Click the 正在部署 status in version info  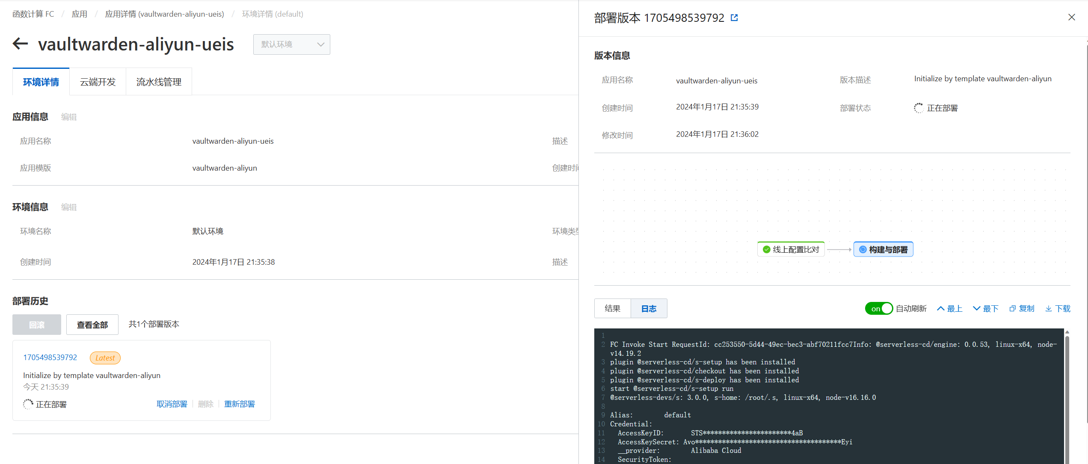[x=936, y=108]
